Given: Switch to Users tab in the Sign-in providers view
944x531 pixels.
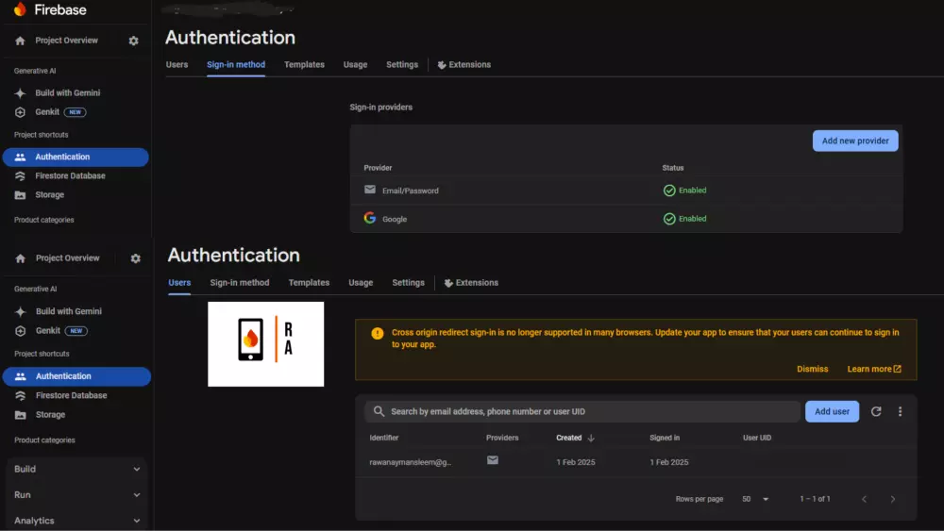Looking at the screenshot, I should click(x=177, y=64).
